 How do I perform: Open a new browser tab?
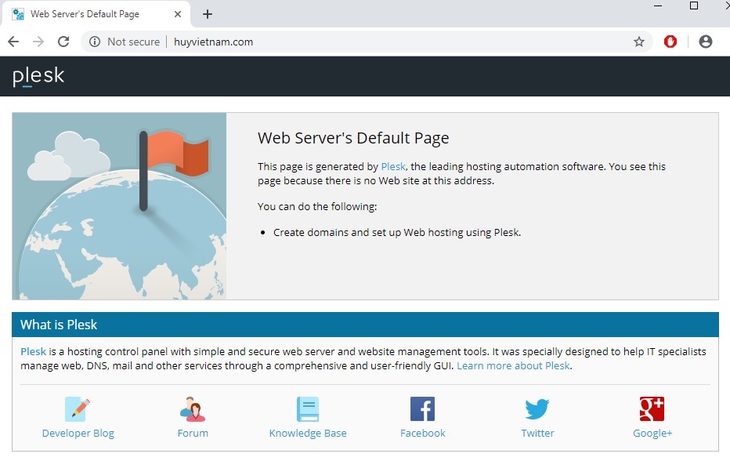(208, 14)
